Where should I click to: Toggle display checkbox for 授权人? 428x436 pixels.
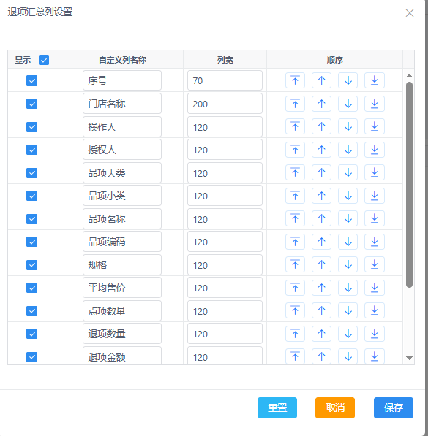pyautogui.click(x=31, y=150)
